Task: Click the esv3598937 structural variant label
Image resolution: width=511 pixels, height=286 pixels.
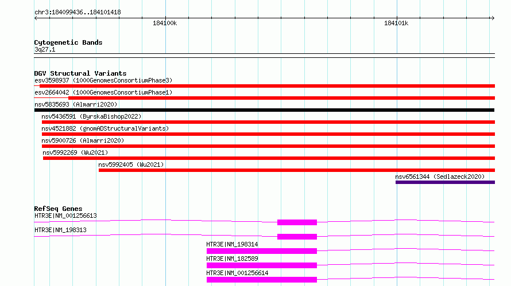Action: [103, 80]
